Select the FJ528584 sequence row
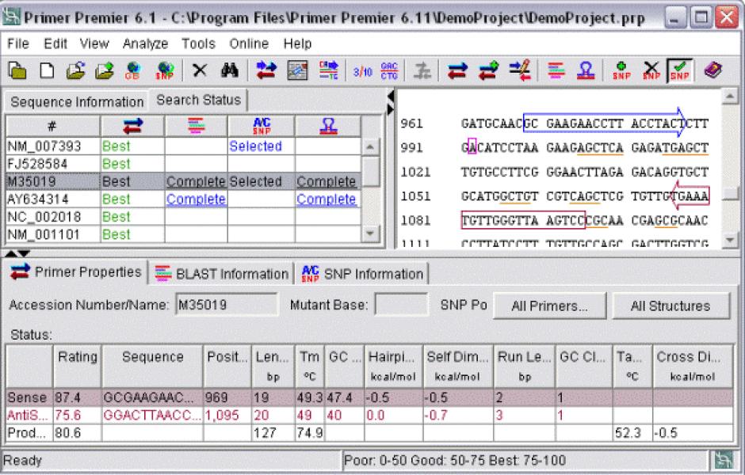Viewport: 745px width, 475px height. (x=183, y=164)
